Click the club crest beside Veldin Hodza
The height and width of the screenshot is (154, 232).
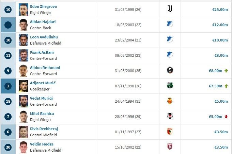[170, 147]
